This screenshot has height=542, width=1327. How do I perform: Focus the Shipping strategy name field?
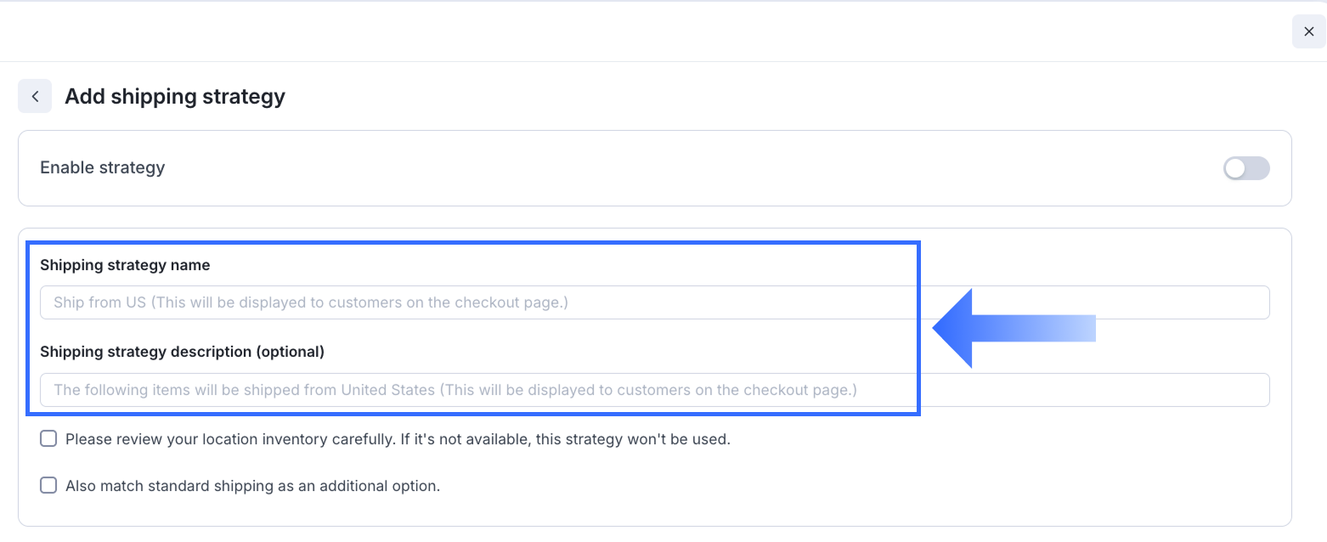654,302
